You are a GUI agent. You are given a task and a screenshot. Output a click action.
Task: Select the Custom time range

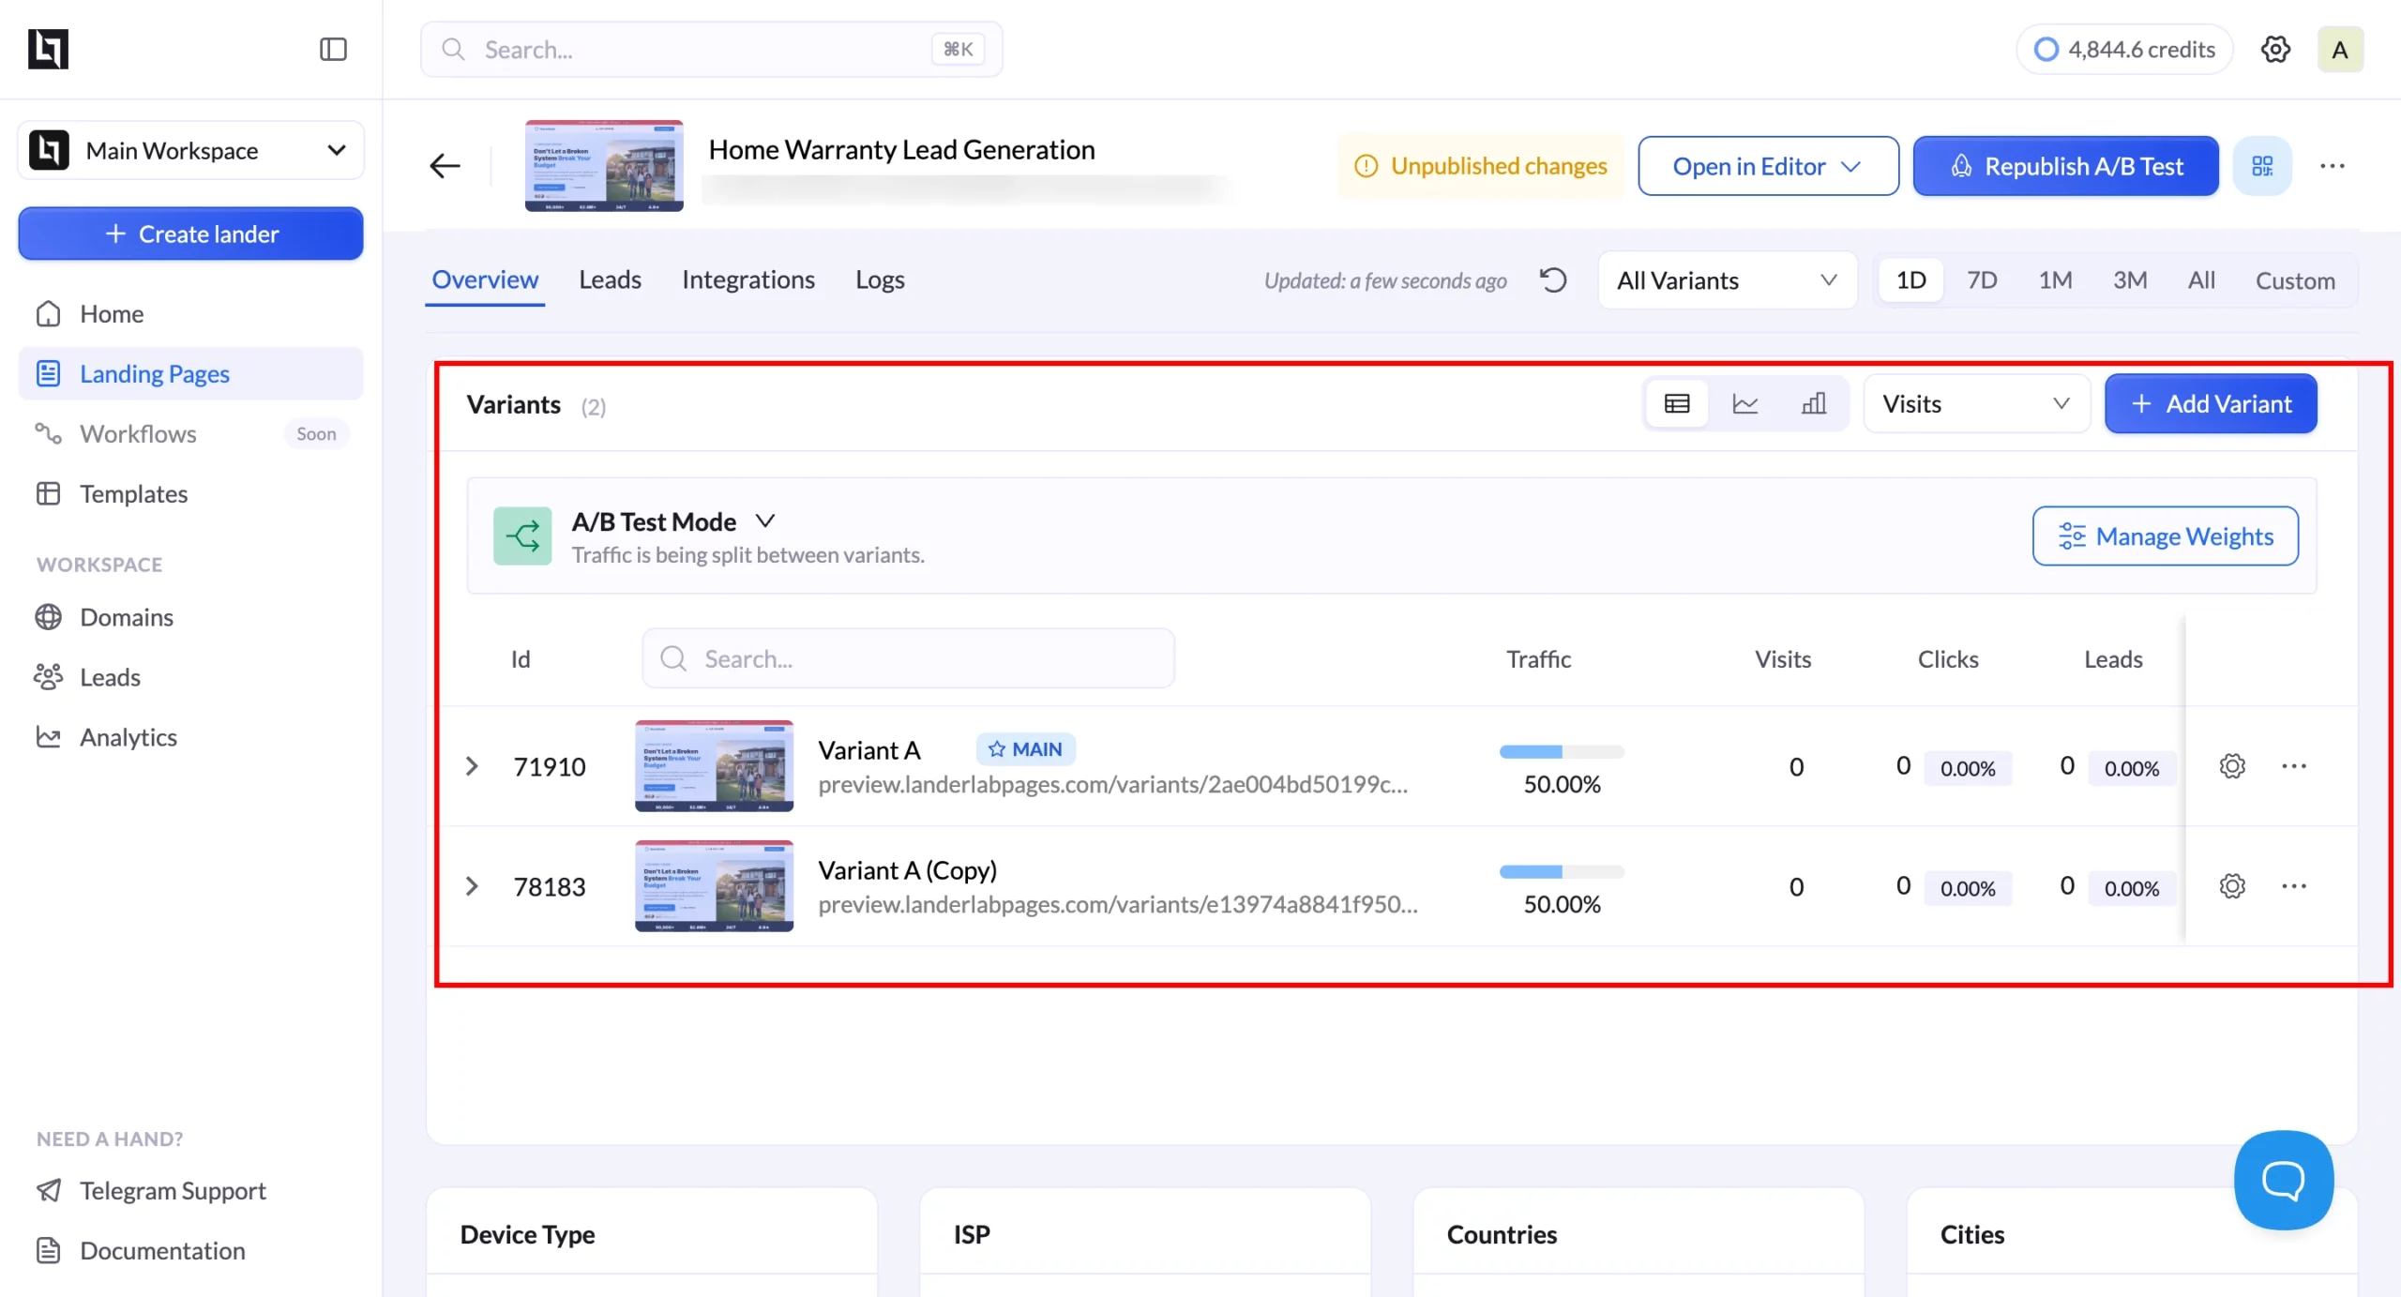(2295, 279)
